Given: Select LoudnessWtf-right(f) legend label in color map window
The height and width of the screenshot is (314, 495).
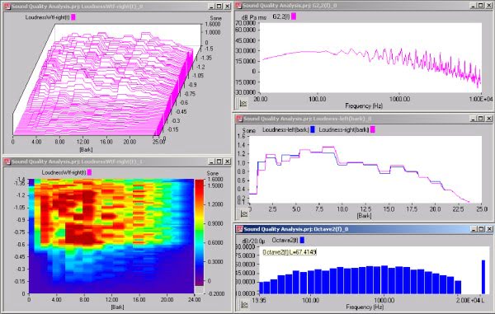Looking at the screenshot, I should pyautogui.click(x=64, y=172).
